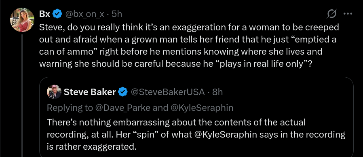
Task: Open the @SteveBakerUSA handle
Action: [x=168, y=92]
